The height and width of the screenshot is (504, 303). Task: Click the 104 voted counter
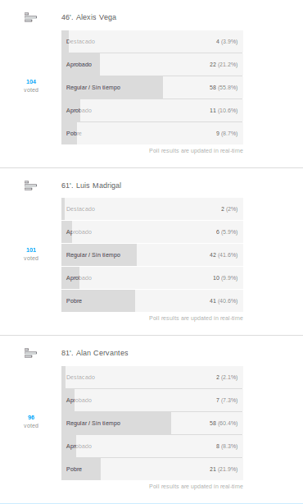click(31, 86)
